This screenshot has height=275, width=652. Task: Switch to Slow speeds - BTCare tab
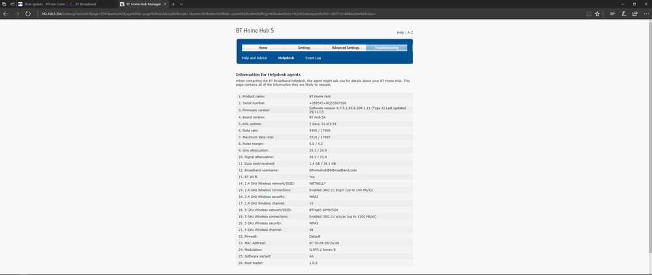41,4
